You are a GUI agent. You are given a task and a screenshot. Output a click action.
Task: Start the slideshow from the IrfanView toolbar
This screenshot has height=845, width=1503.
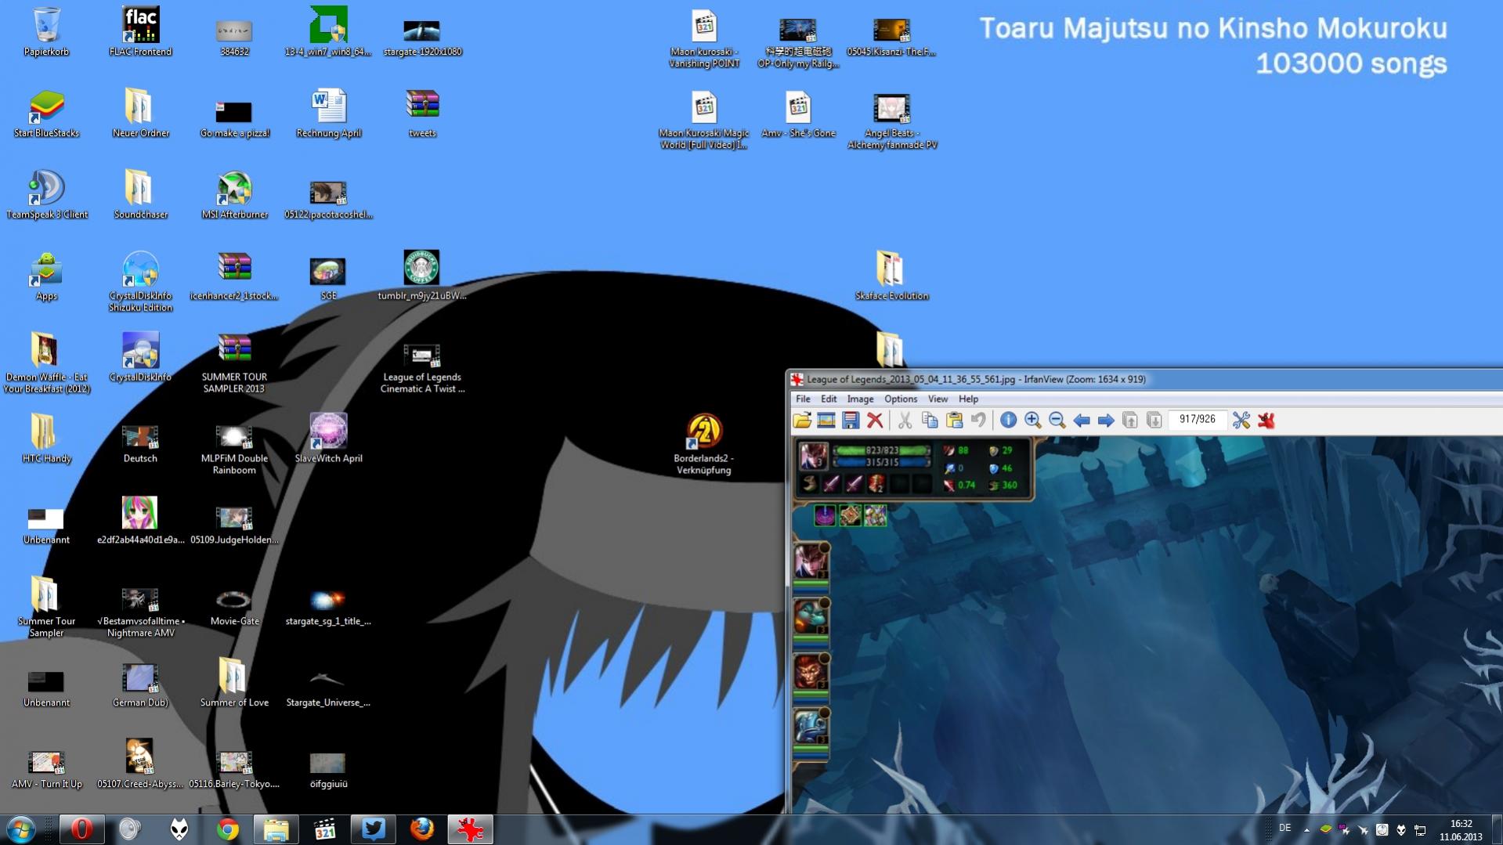click(826, 421)
